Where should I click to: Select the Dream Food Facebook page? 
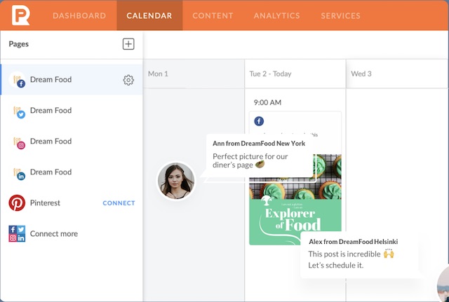(72, 79)
